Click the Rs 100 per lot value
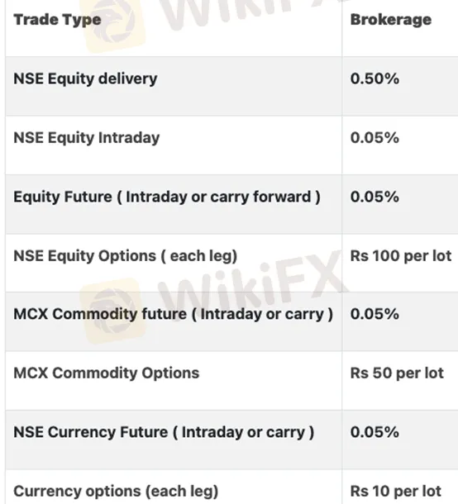This screenshot has height=504, width=458. pyautogui.click(x=401, y=256)
